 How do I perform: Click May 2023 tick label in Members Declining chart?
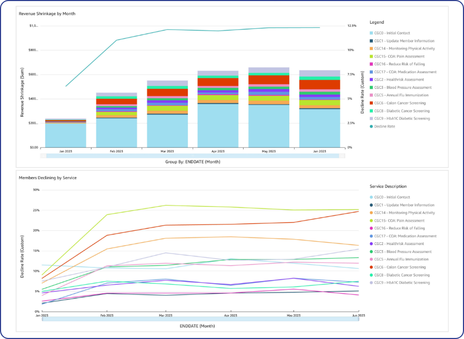(x=294, y=315)
